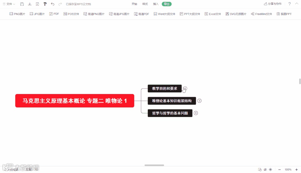The width and height of the screenshot is (301, 173).
Task: Export as JPG图片
Action: 37,14
